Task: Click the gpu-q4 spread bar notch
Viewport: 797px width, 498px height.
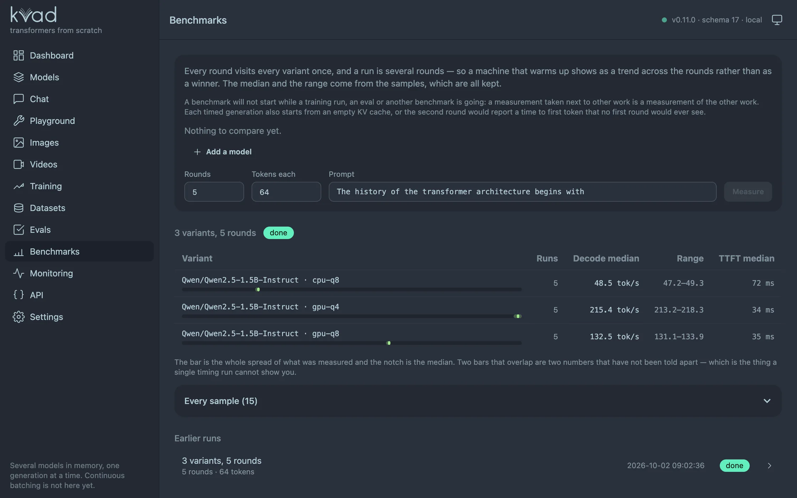Action: click(x=518, y=316)
